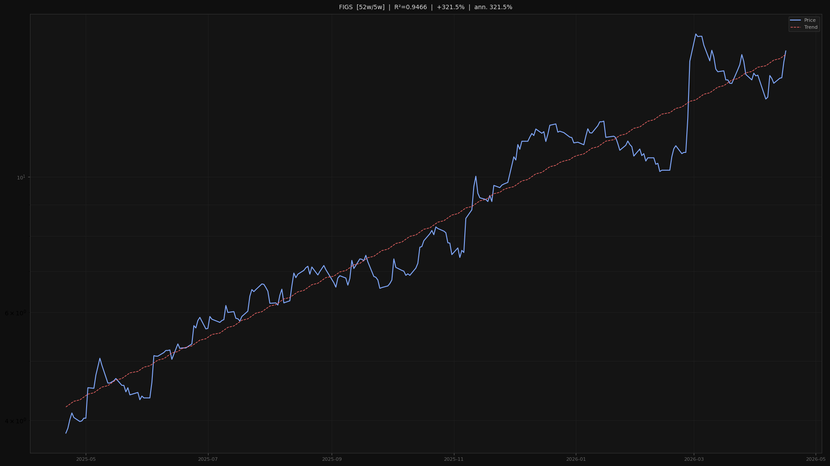Expand the legend panel in top-right corner
The image size is (830, 466).
click(804, 24)
